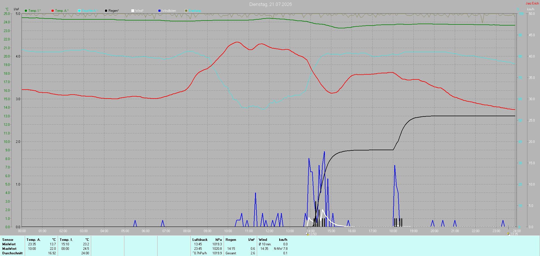Viewport: 540px width, 256px height.
Task: Click the '°C' axis unit label above the chart
Action: [7, 9]
